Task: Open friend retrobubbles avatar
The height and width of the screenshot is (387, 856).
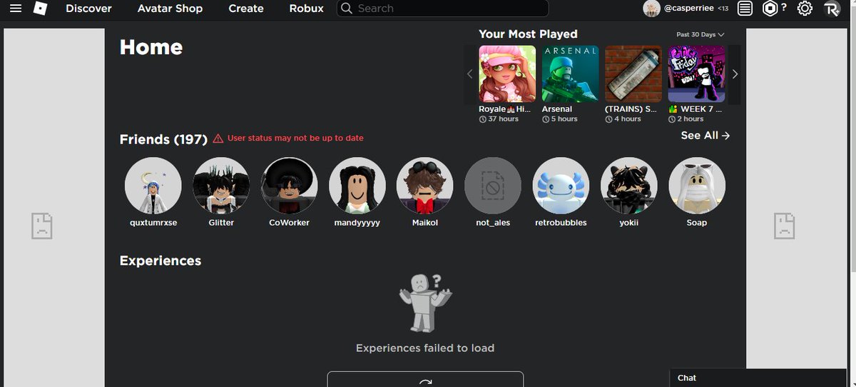Action: pyautogui.click(x=561, y=186)
